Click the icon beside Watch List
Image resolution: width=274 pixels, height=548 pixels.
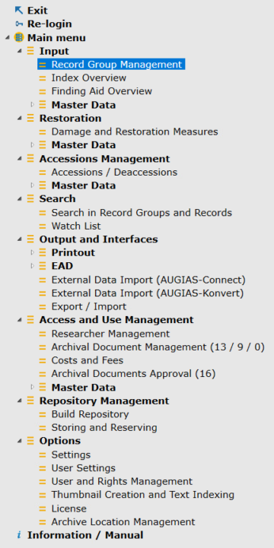(43, 226)
